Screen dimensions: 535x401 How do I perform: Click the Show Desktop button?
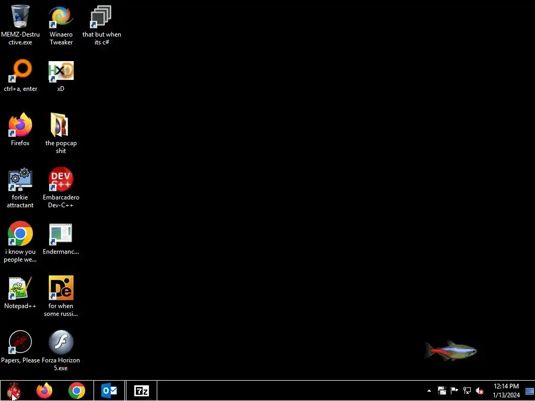(x=530, y=391)
